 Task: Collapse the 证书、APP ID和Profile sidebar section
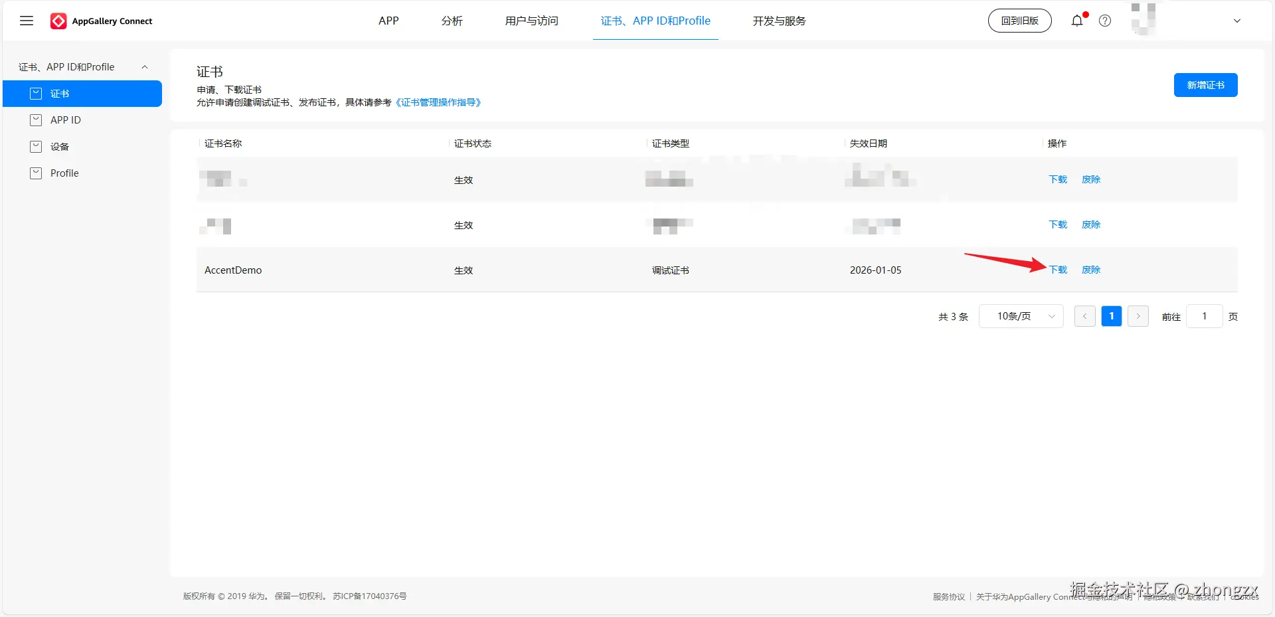tap(145, 66)
